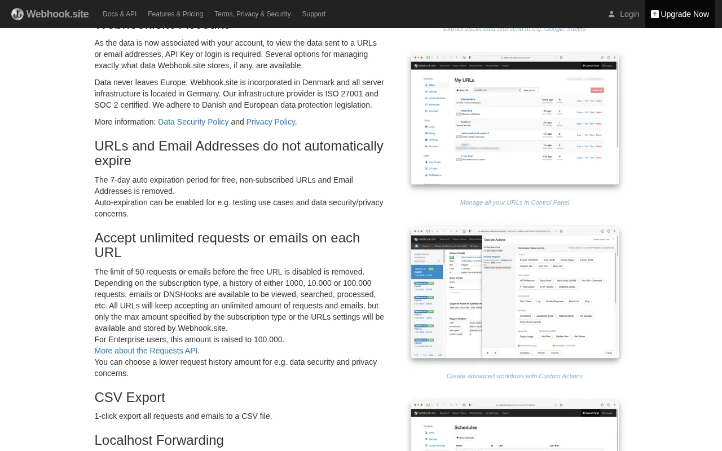Click the Localhost Forwarding heading

click(x=159, y=440)
